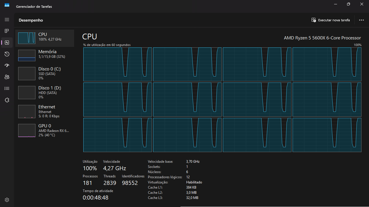
Task: Select Memória in the performance list
Action: coord(45,55)
